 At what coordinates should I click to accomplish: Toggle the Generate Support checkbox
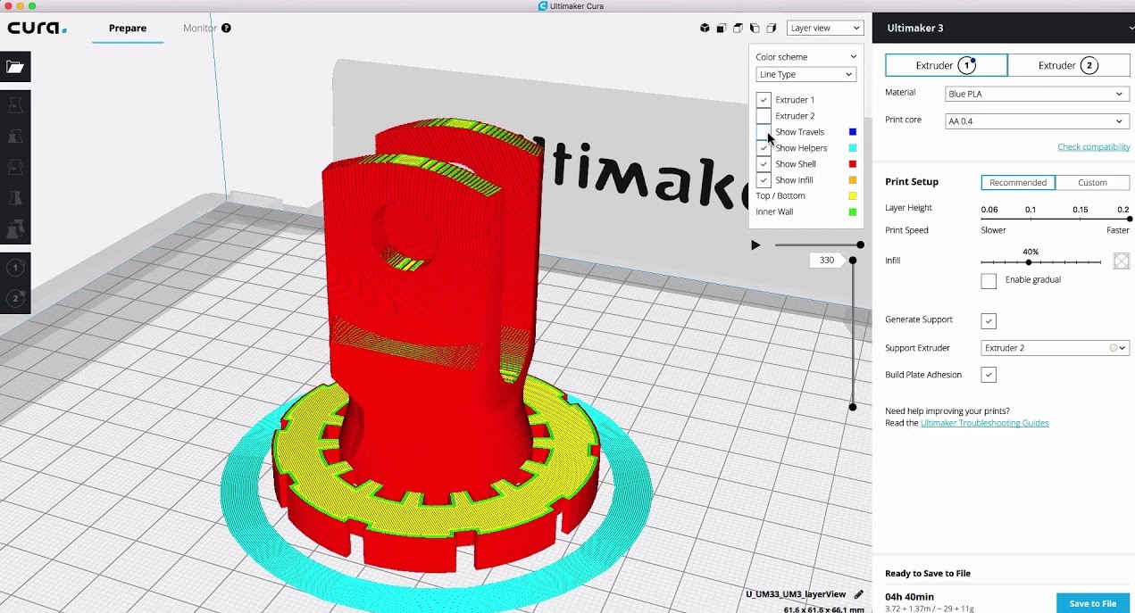coord(989,320)
